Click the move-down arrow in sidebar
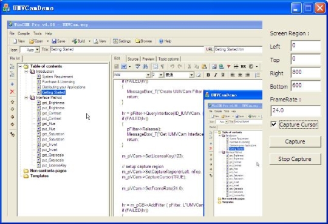 pyautogui.click(x=12, y=109)
